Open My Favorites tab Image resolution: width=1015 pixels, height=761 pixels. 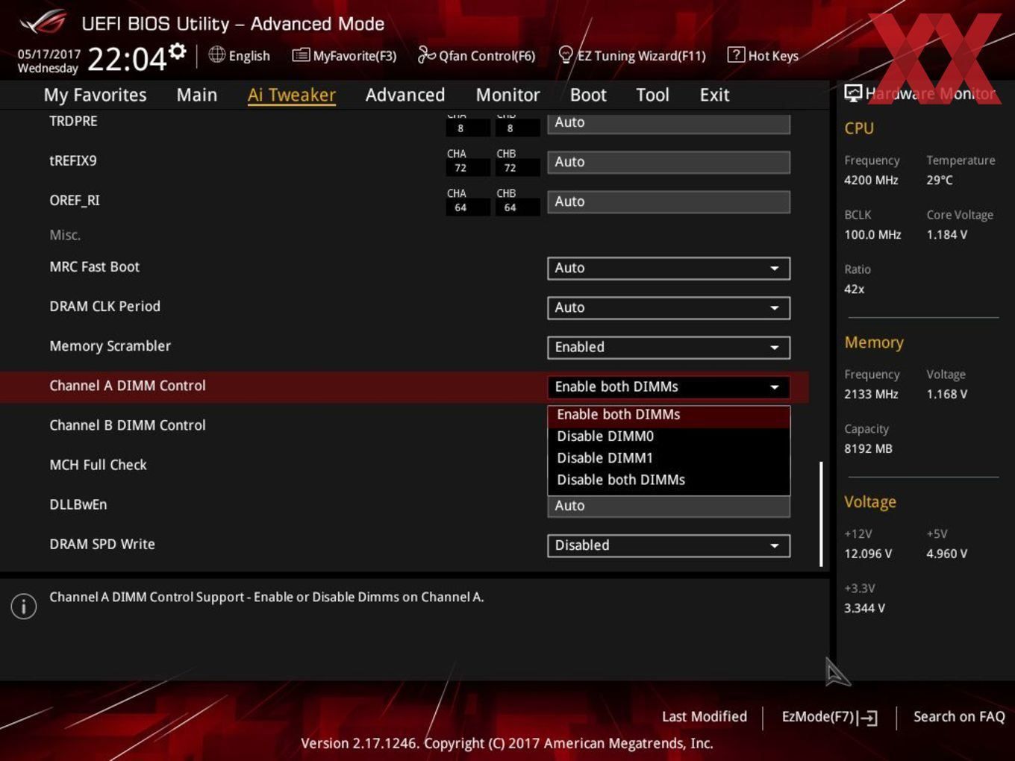(95, 95)
